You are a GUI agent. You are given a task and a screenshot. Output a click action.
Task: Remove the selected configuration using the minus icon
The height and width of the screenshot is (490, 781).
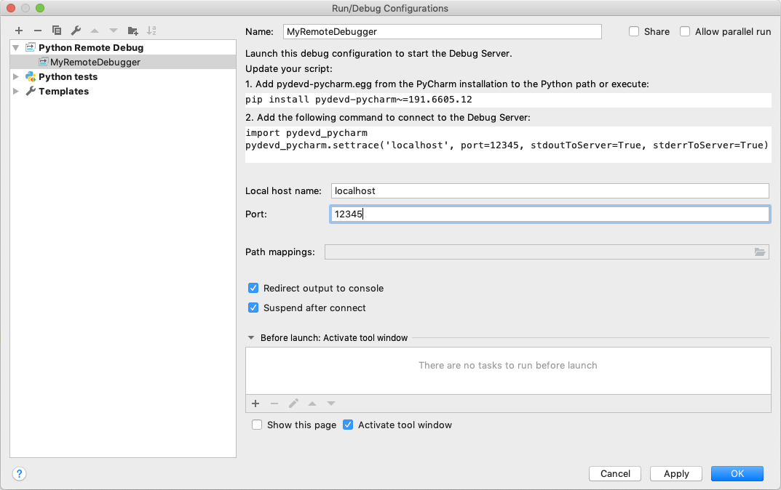[x=37, y=31]
